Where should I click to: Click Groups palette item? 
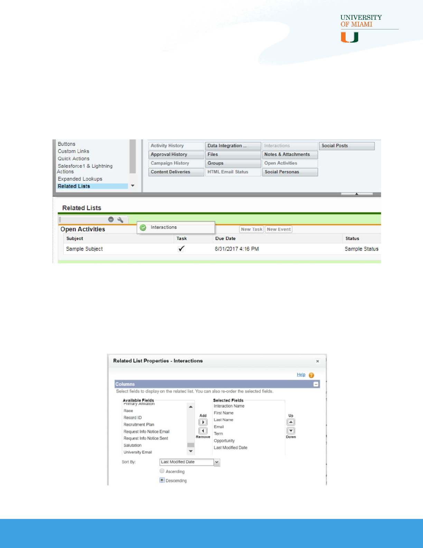pyautogui.click(x=233, y=163)
